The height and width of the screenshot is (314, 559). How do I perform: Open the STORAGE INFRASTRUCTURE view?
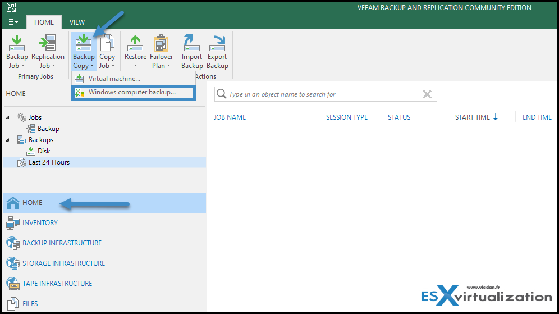[104, 263]
